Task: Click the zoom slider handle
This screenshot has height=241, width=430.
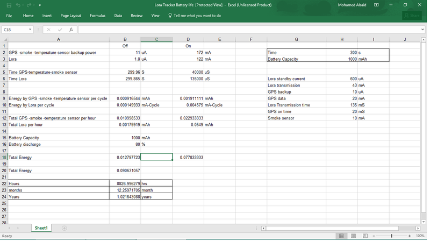Action: click(391, 236)
